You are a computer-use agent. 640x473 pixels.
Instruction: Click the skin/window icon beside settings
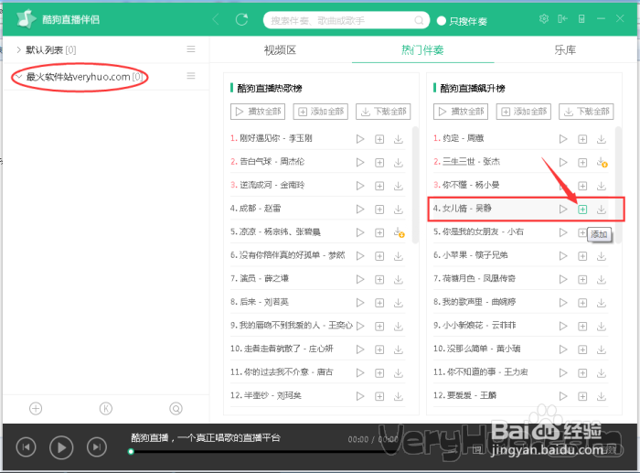[562, 19]
